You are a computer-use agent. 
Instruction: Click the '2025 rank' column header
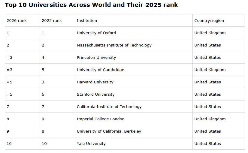click(52, 21)
